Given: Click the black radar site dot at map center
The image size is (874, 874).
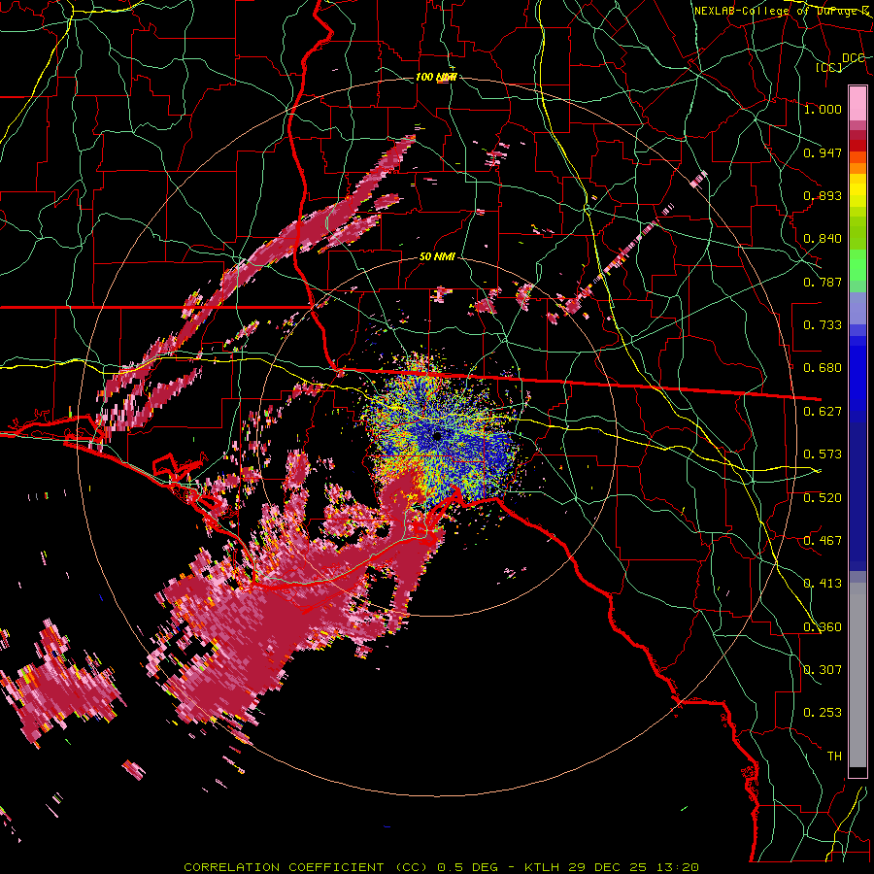Looking at the screenshot, I should [438, 435].
